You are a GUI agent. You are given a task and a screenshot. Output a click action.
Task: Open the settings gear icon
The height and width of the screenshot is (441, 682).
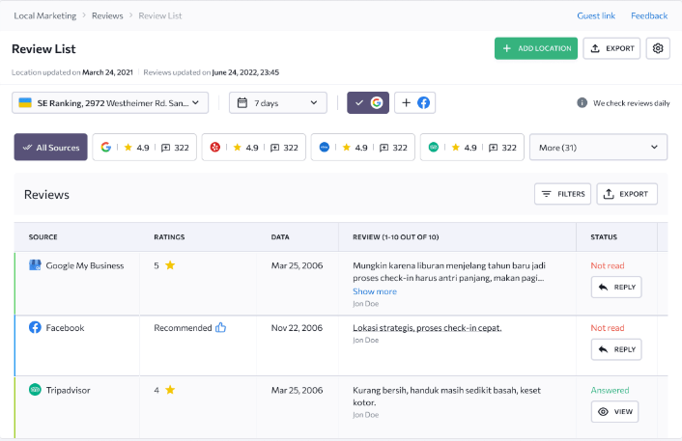coord(658,48)
